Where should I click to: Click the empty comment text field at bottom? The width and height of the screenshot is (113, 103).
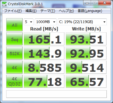point(56,94)
